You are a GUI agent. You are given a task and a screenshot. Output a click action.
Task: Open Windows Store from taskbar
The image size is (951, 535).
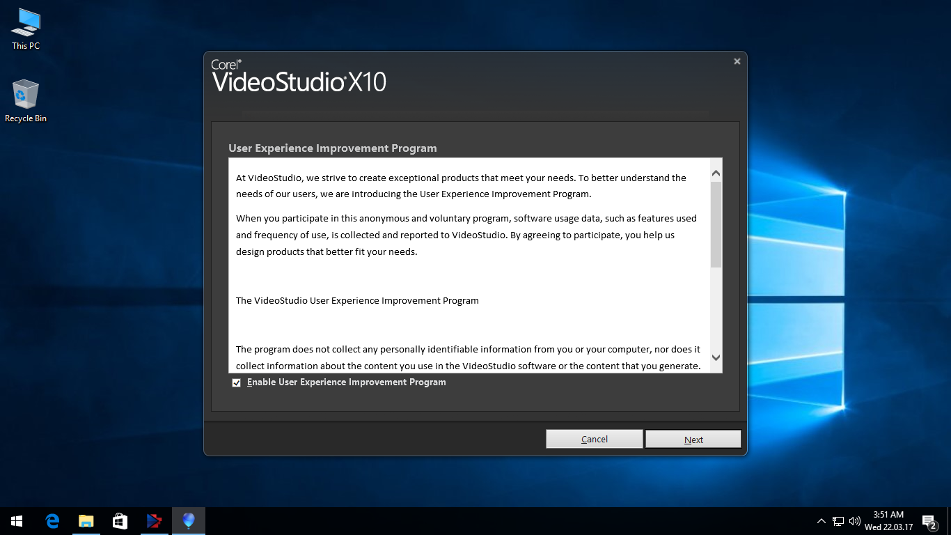click(x=120, y=521)
